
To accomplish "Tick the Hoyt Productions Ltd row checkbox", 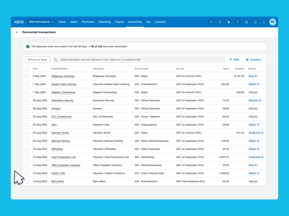I will tap(27, 157).
